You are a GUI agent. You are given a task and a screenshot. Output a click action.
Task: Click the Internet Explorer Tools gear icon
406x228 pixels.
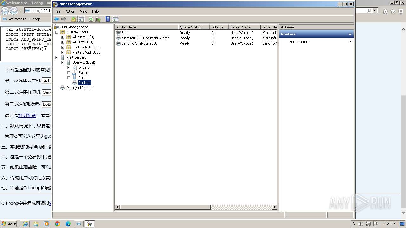401,11
